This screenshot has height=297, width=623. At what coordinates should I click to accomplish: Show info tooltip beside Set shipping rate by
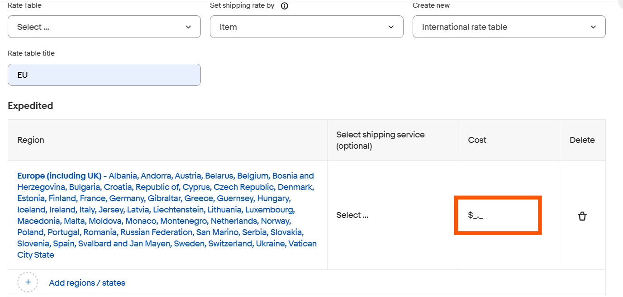pos(285,6)
